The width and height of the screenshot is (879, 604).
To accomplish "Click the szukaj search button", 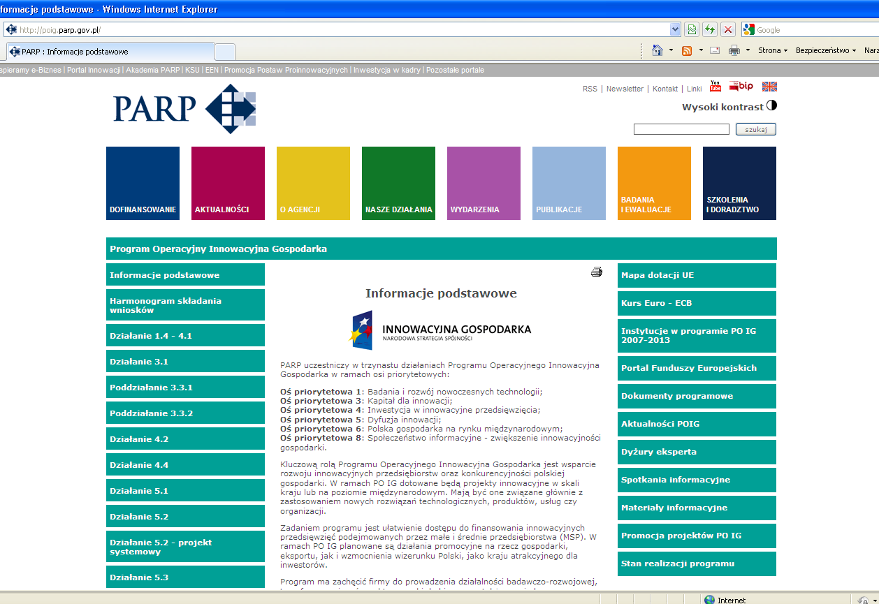I will click(x=756, y=129).
